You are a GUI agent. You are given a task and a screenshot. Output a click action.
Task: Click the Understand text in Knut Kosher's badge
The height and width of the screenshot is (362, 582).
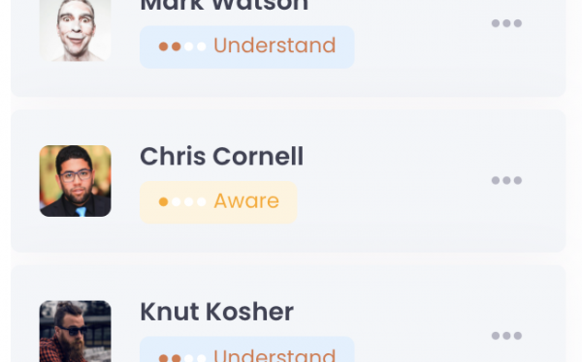click(275, 355)
